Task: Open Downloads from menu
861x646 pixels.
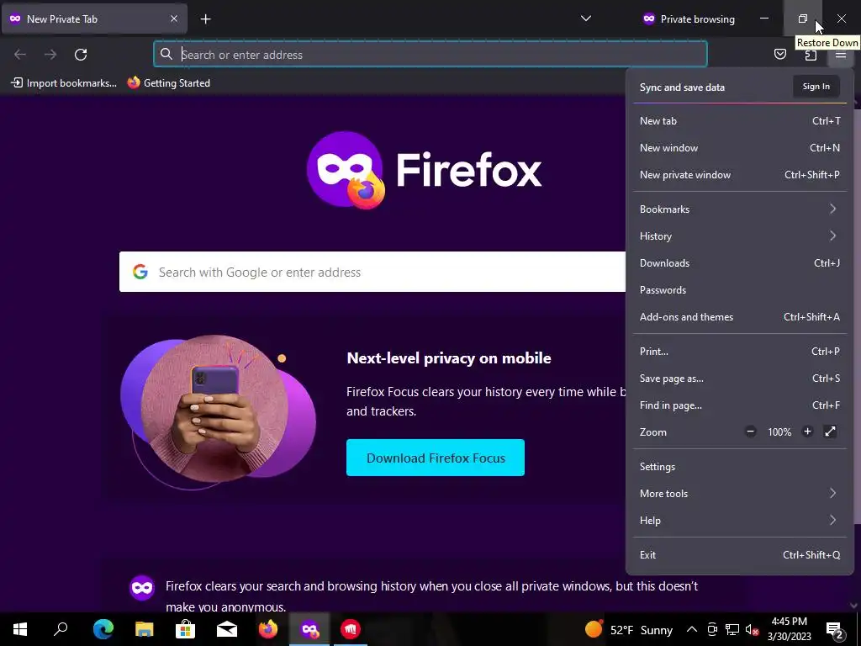Action: 740,263
